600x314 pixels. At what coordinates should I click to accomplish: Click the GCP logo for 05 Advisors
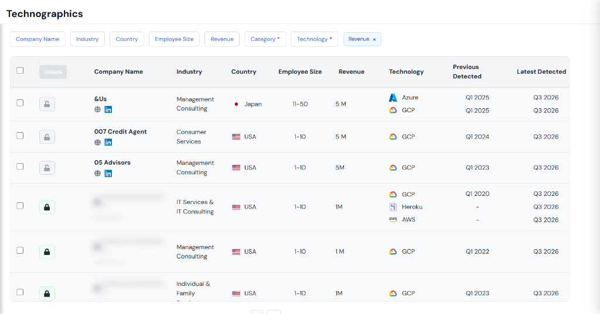pos(393,168)
